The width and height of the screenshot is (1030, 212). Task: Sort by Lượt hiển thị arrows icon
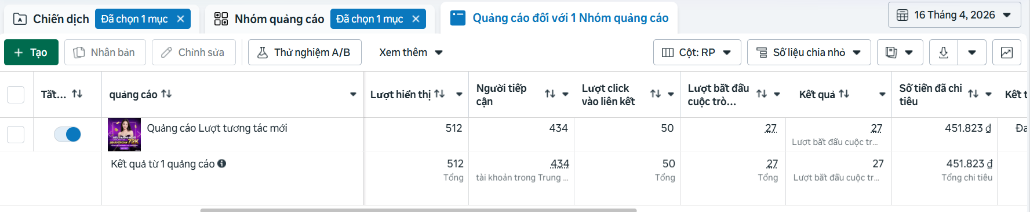pyautogui.click(x=439, y=94)
